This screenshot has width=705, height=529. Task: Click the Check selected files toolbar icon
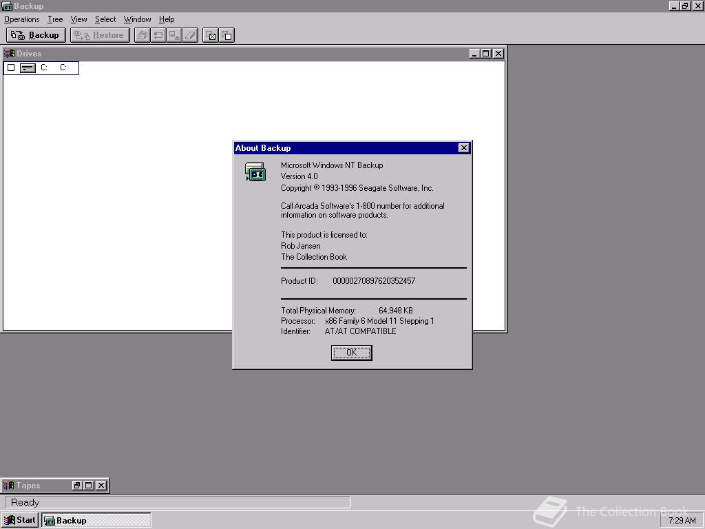211,35
